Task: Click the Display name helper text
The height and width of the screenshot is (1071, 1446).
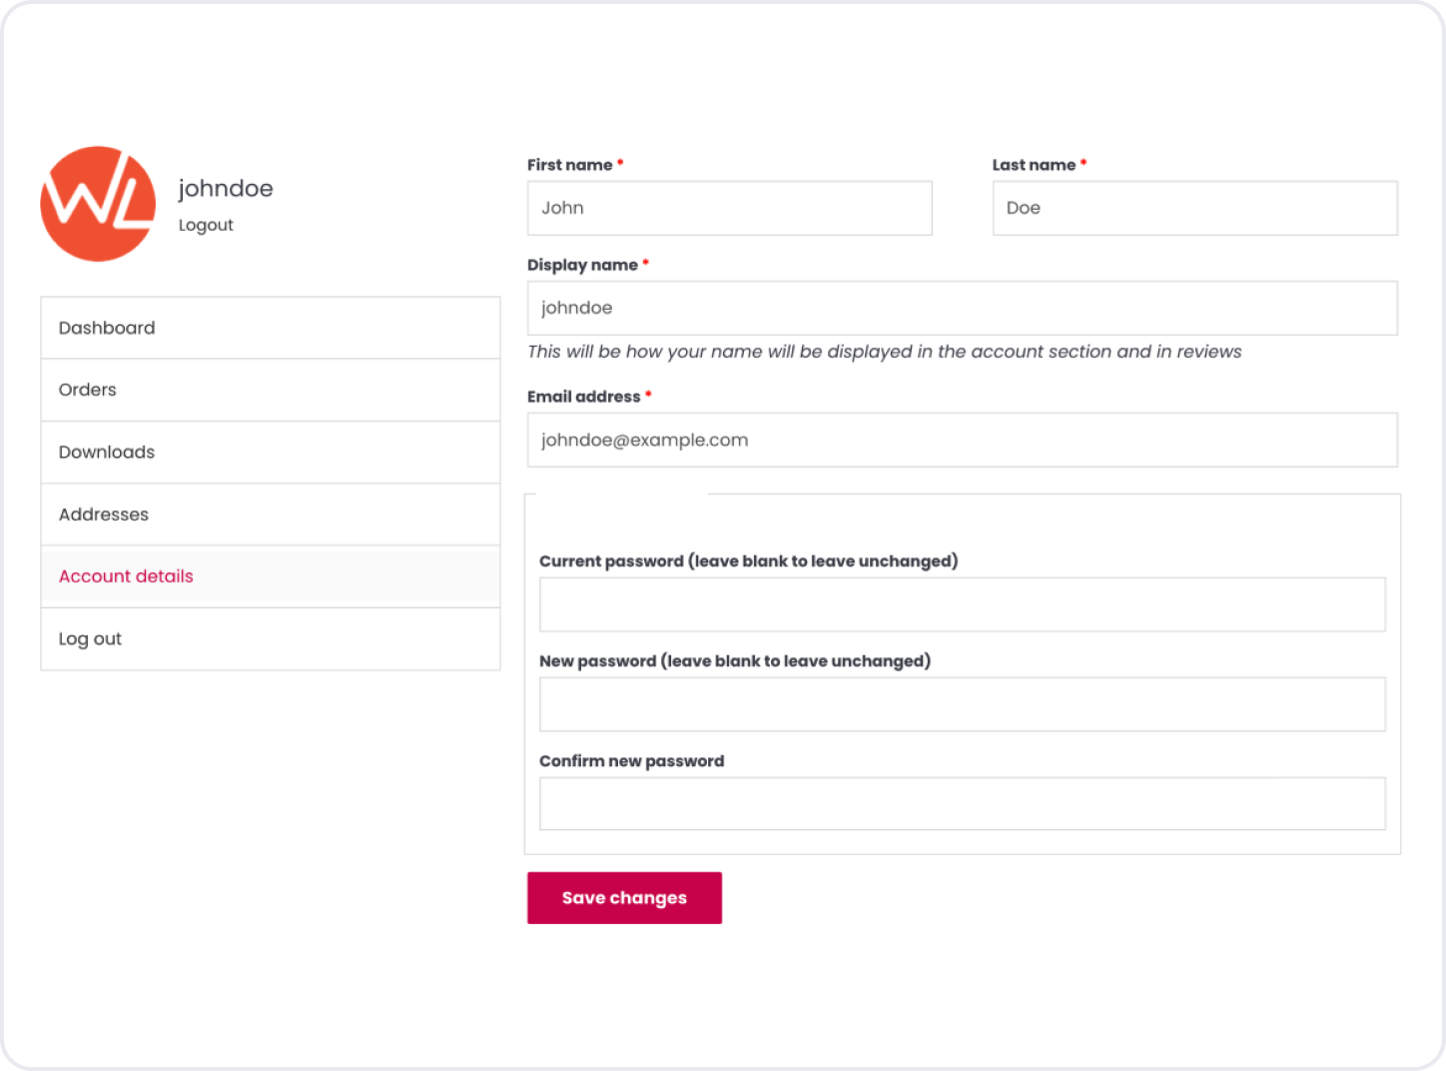Action: pyautogui.click(x=884, y=352)
